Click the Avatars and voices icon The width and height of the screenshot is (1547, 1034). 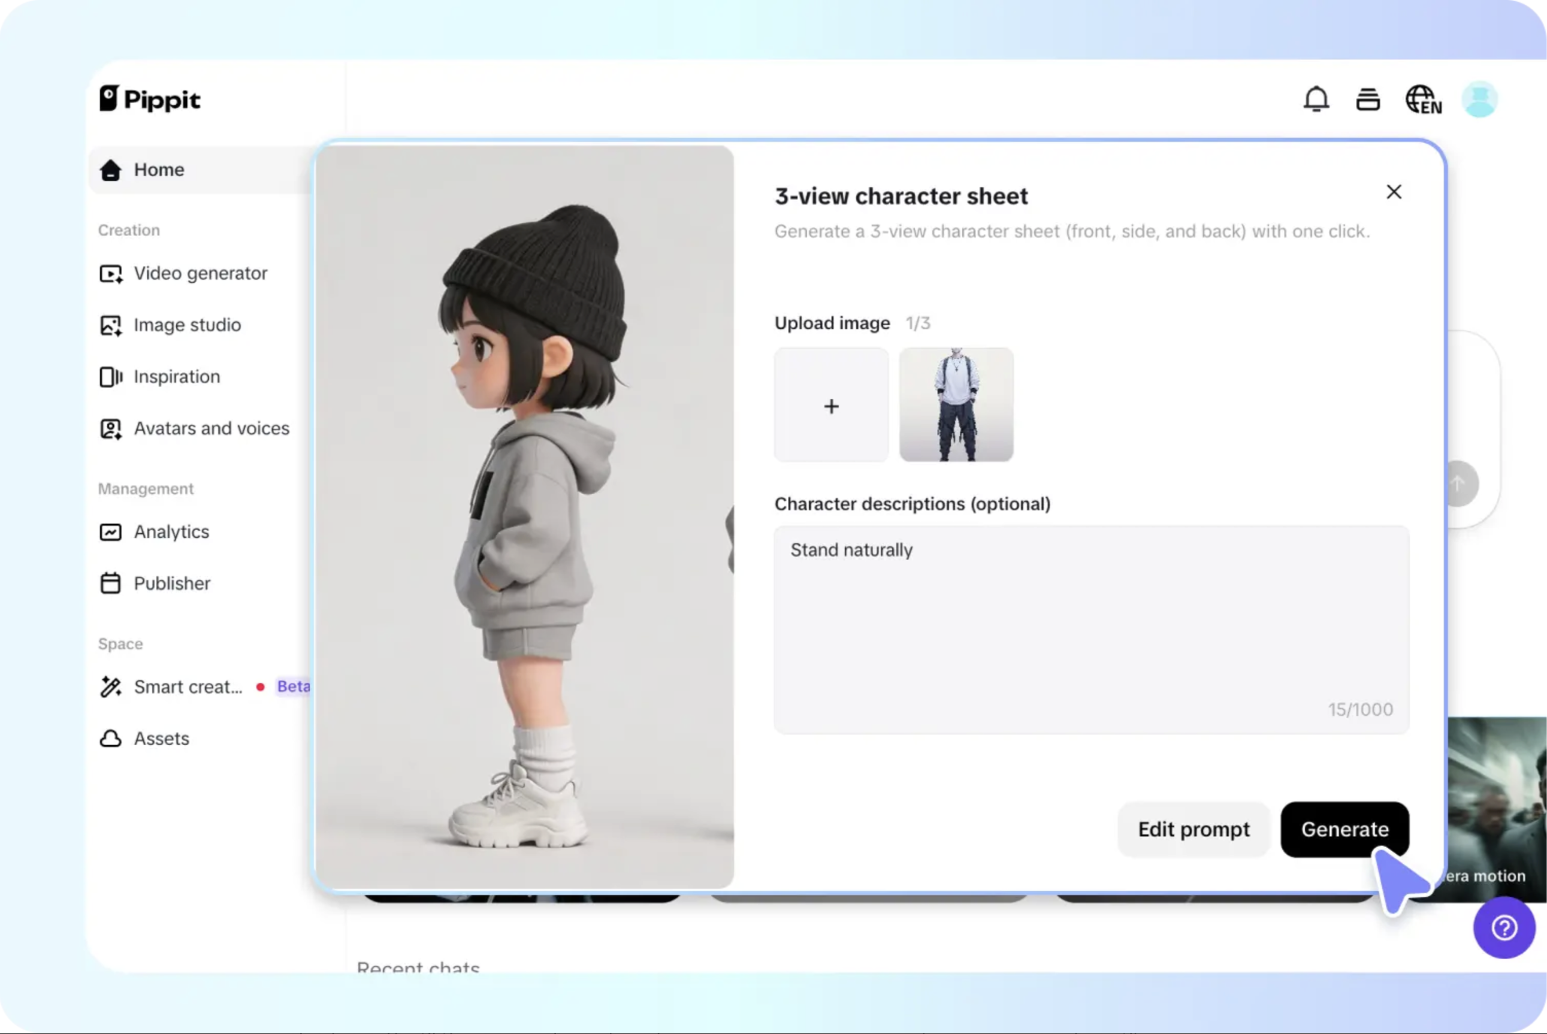[x=110, y=428]
